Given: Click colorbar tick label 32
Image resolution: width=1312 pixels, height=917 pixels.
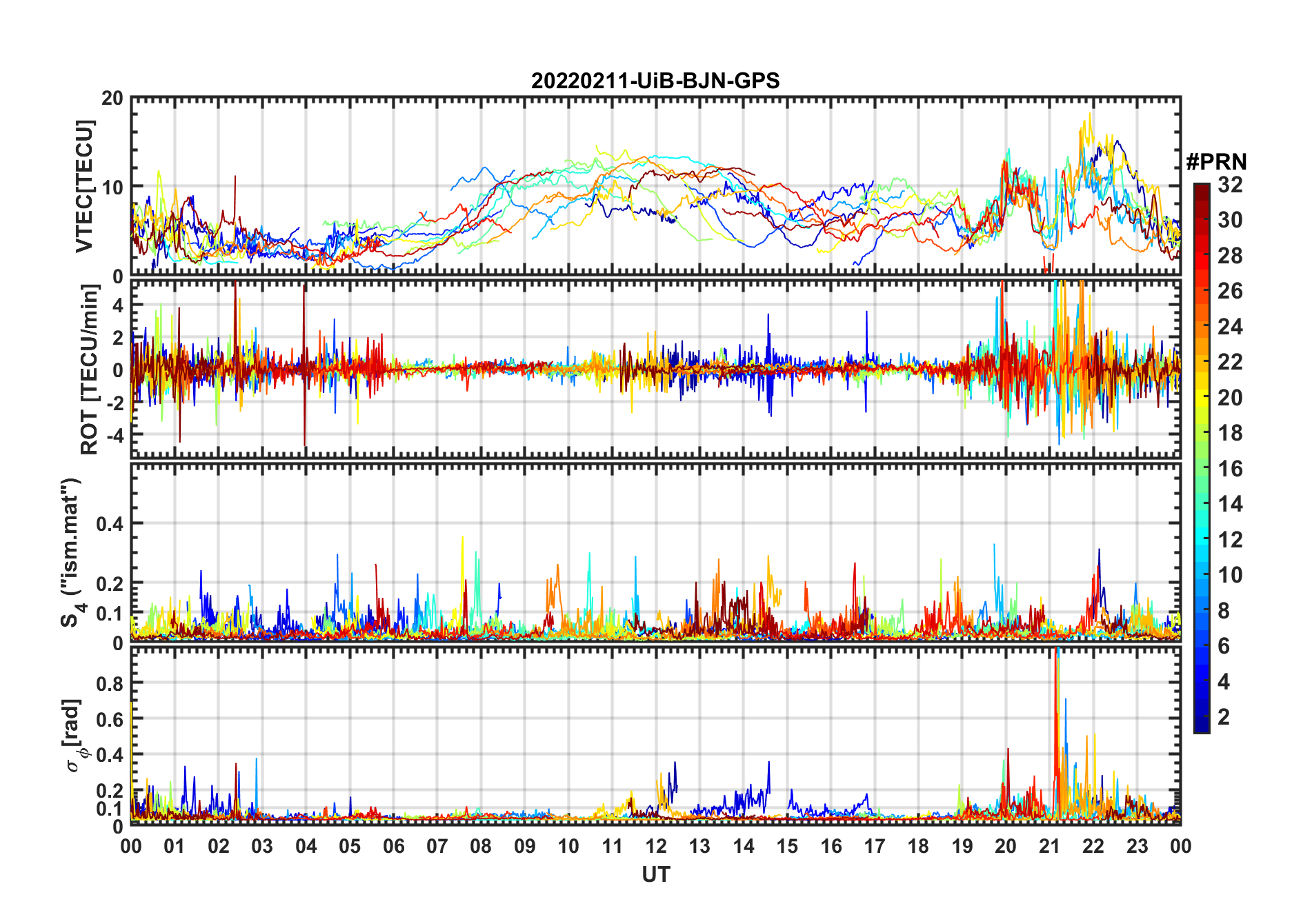Looking at the screenshot, I should pos(1230,185).
